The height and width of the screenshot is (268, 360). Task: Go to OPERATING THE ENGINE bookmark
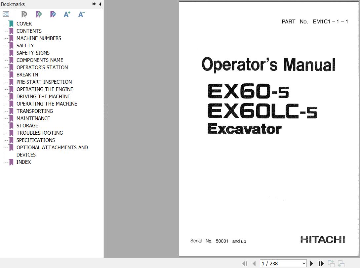point(45,89)
